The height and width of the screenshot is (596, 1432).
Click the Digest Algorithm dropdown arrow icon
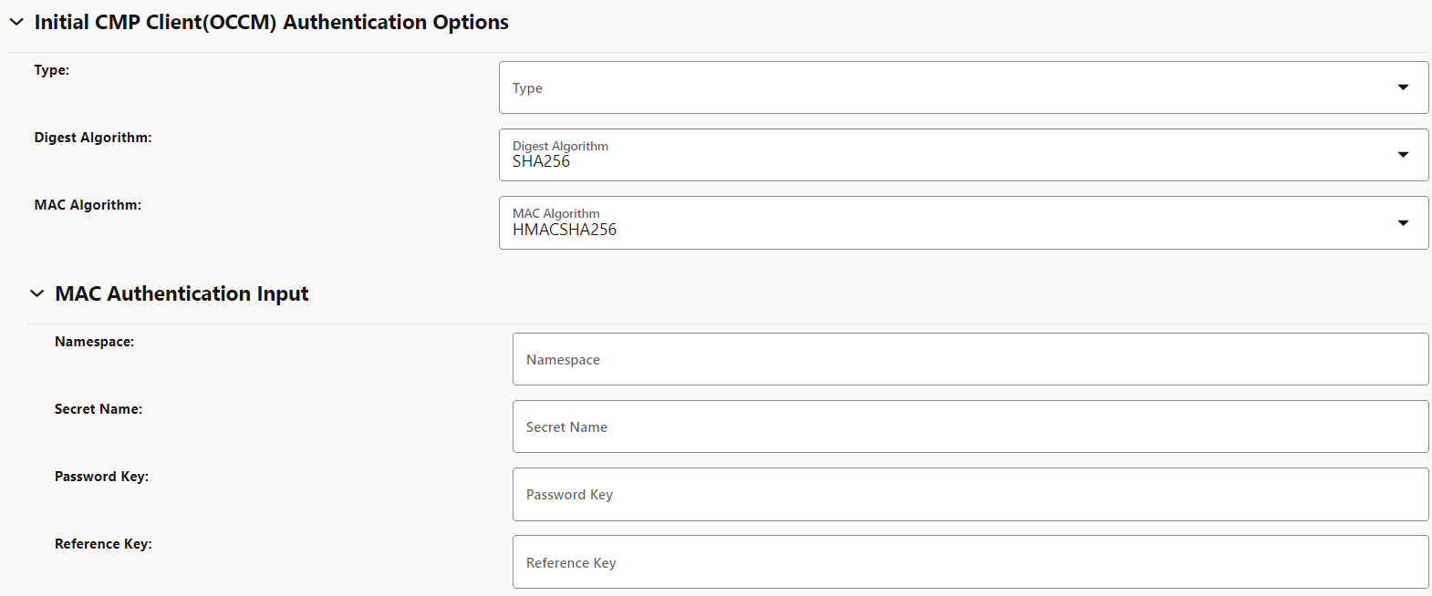1403,155
